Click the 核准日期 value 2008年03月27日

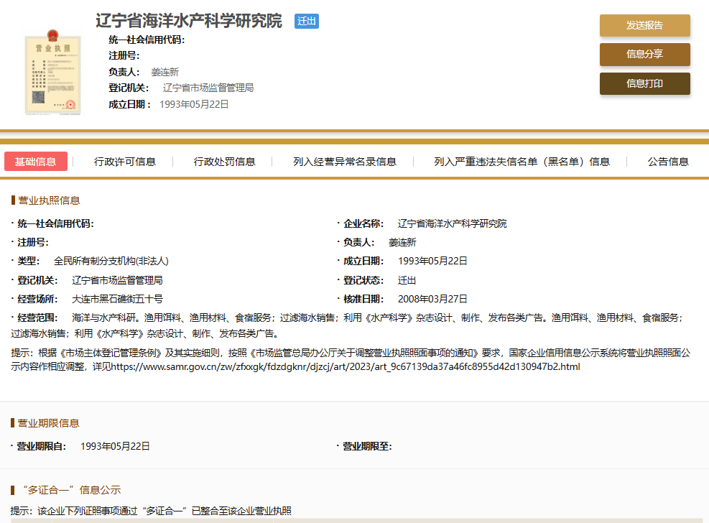click(432, 299)
